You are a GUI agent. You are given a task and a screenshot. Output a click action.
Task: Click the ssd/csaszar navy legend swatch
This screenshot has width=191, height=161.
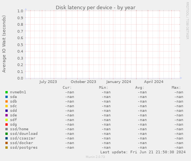[7, 138]
